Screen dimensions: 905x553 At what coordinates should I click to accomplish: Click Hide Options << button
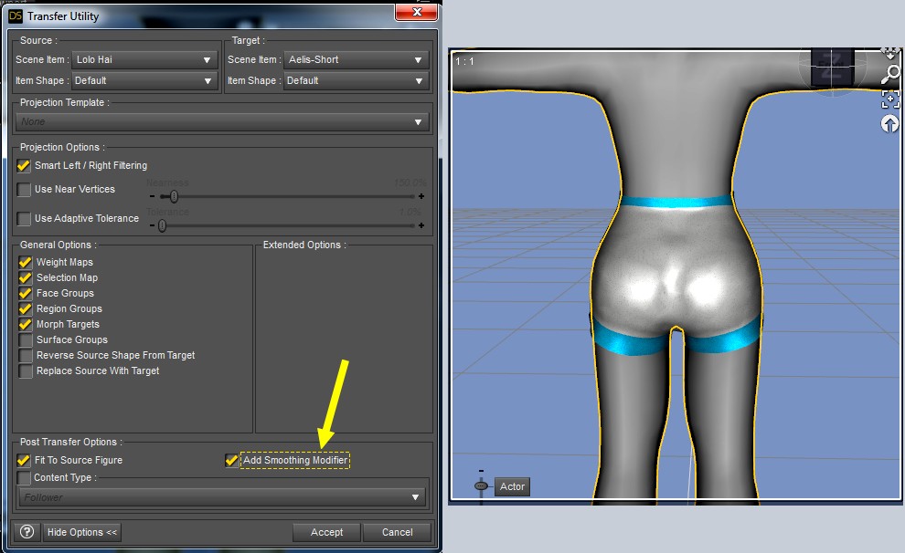coord(82,532)
